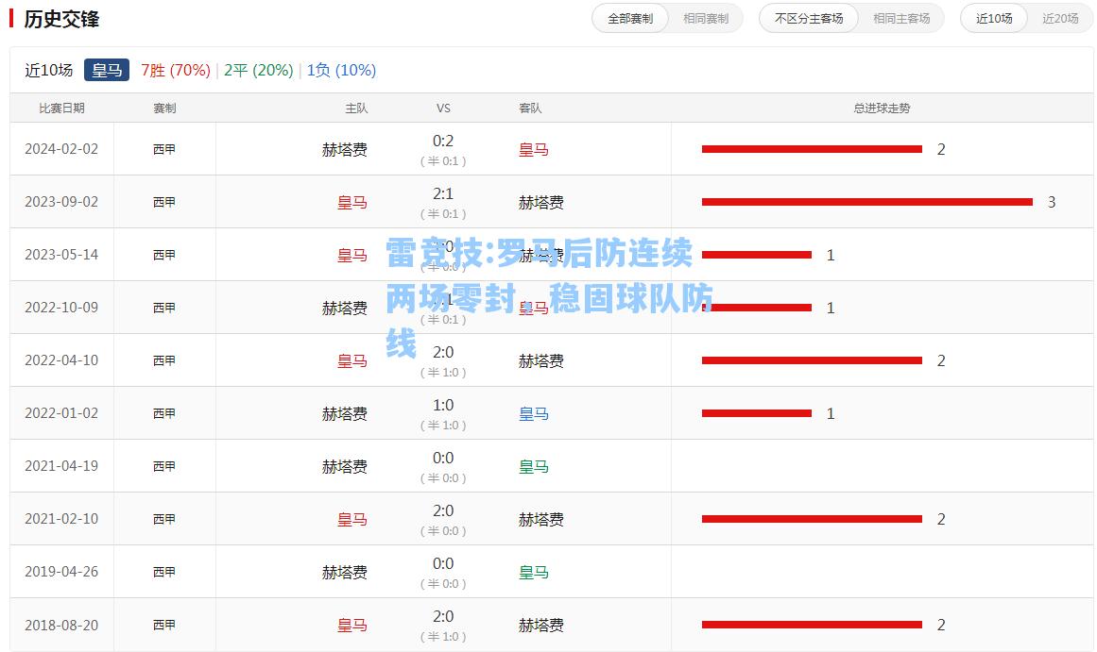This screenshot has height=652, width=1097.
Task: Click away team 赫塔费 in 2022-04-10 row
Action: pyautogui.click(x=540, y=360)
